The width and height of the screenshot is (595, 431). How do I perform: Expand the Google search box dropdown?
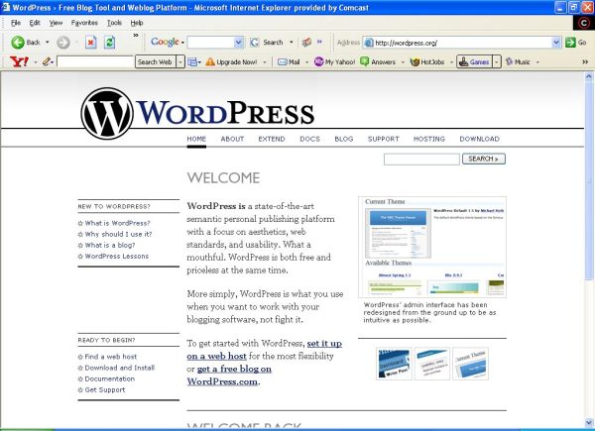coord(239,43)
